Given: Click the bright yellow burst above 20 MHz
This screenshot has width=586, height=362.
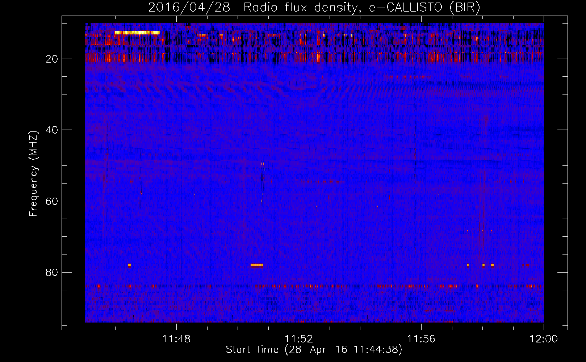Looking at the screenshot, I should [x=137, y=33].
